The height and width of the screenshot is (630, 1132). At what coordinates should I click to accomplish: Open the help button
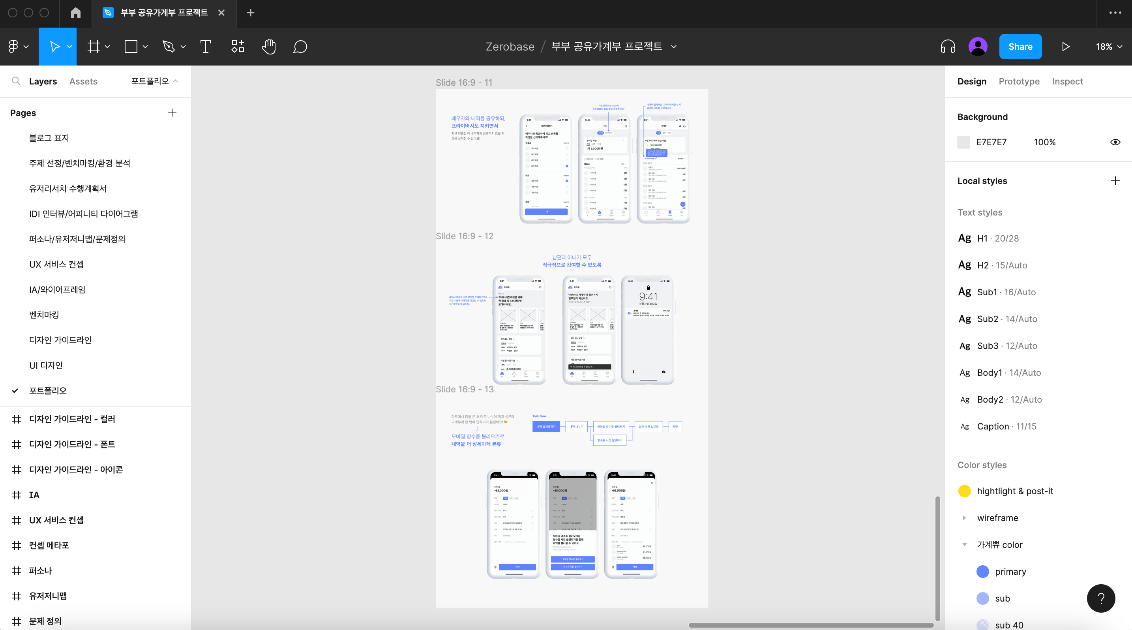tap(1101, 598)
